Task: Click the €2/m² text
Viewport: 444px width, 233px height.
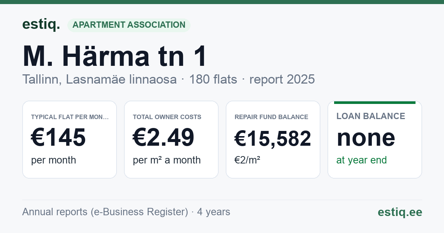Action: click(x=247, y=160)
